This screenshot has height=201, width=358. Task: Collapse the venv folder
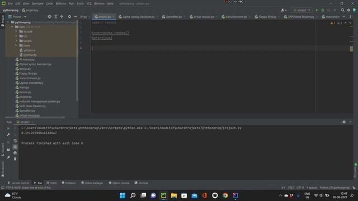point(12,27)
